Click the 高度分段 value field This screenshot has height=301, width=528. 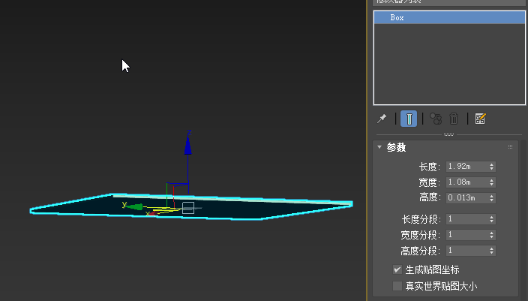(466, 251)
